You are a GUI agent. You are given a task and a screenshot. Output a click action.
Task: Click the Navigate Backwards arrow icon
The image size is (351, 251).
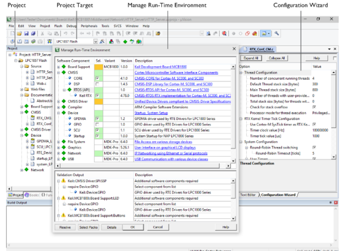[82, 33]
